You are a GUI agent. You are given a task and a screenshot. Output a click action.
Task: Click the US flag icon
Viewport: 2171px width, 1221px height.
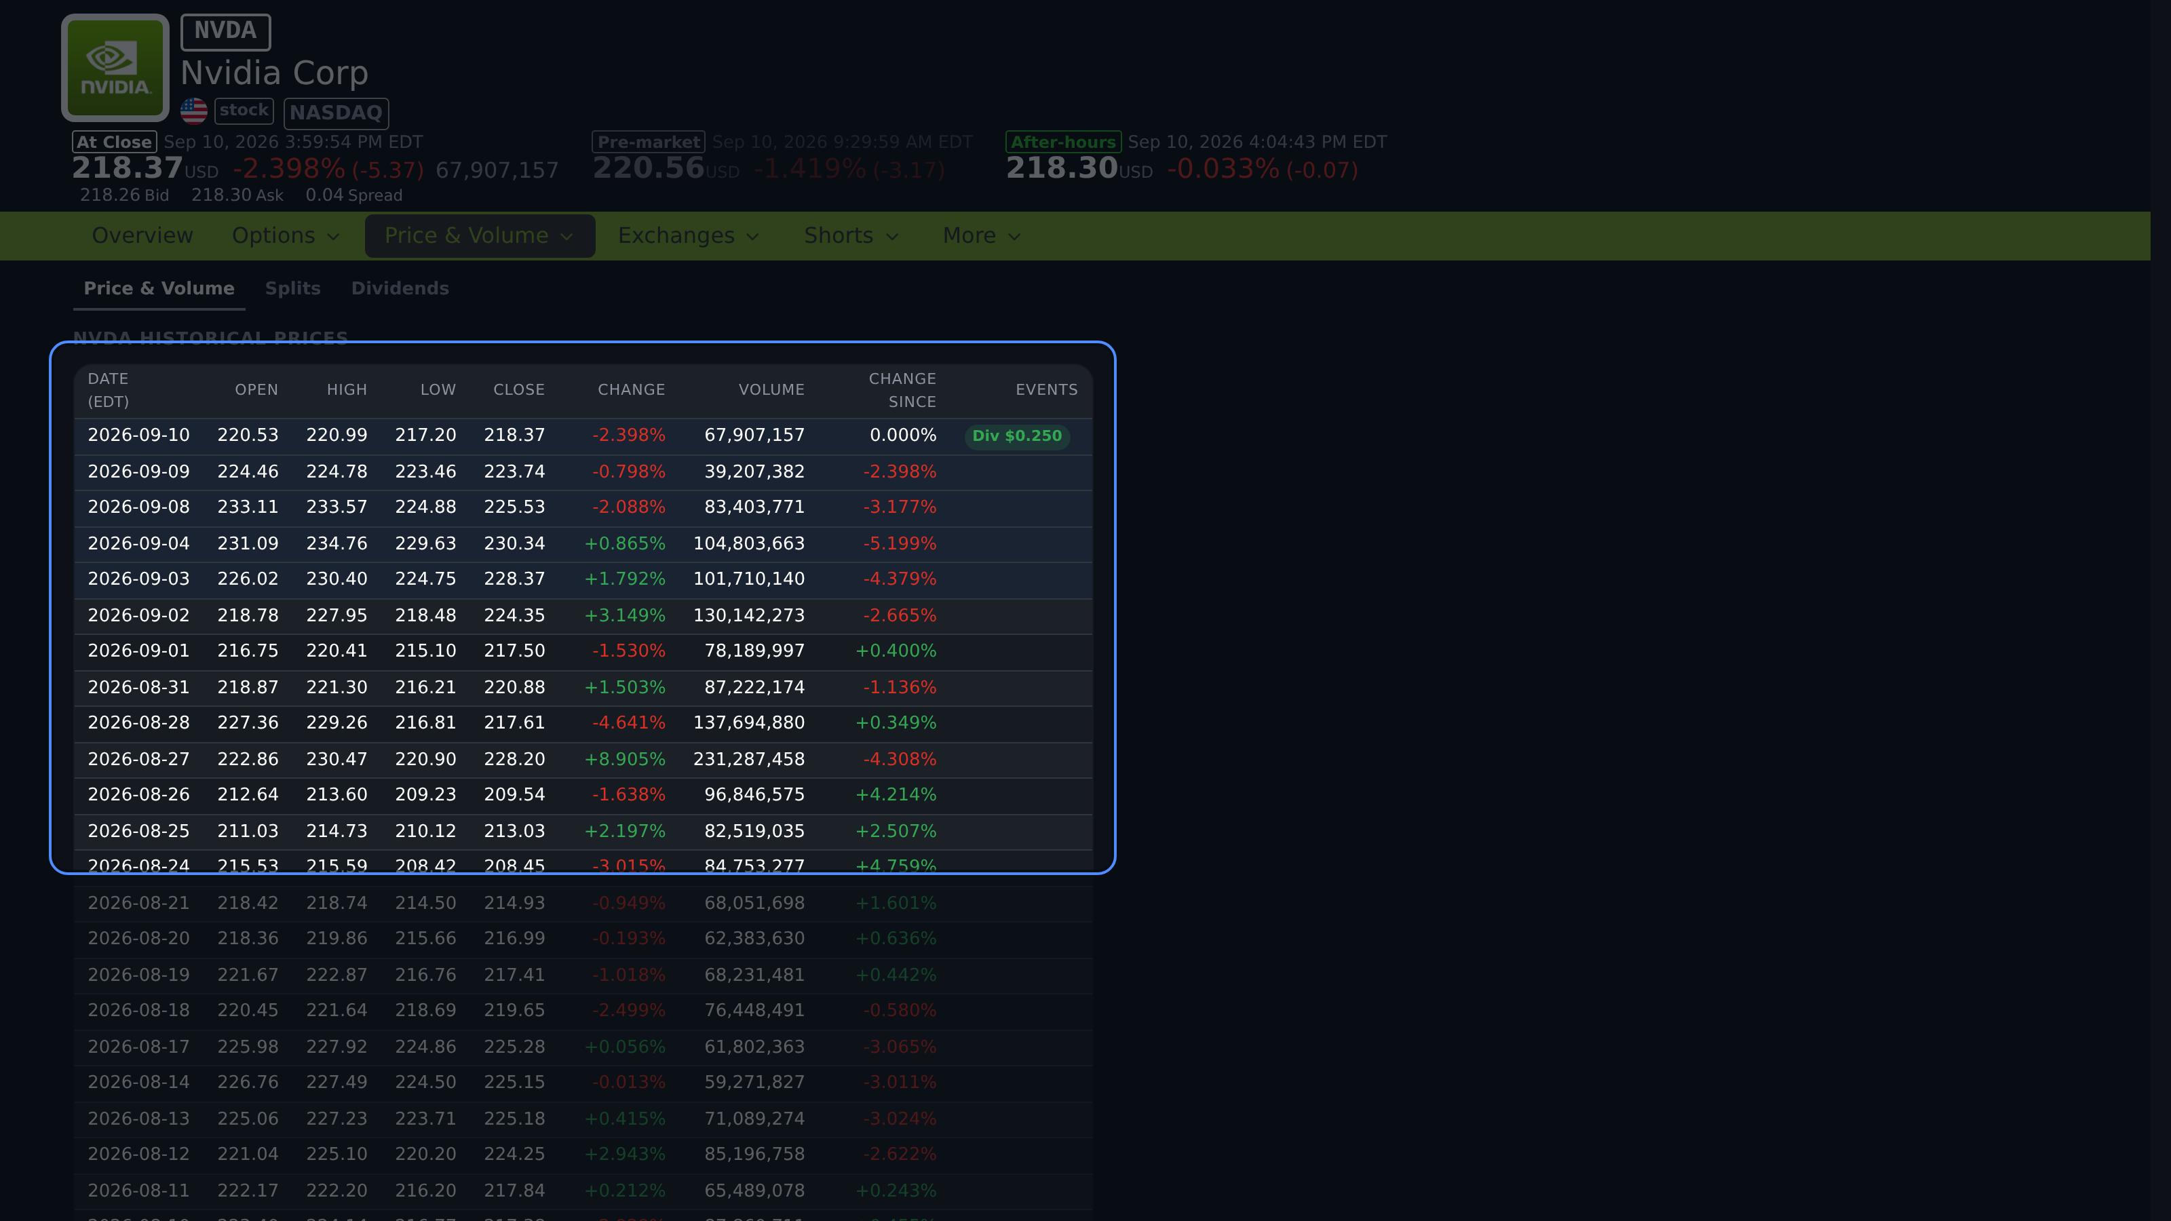[194, 111]
